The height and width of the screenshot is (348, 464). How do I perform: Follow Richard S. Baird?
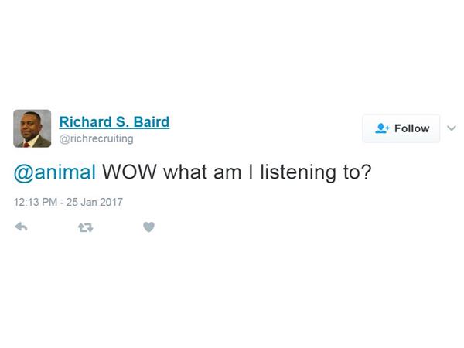(x=401, y=128)
